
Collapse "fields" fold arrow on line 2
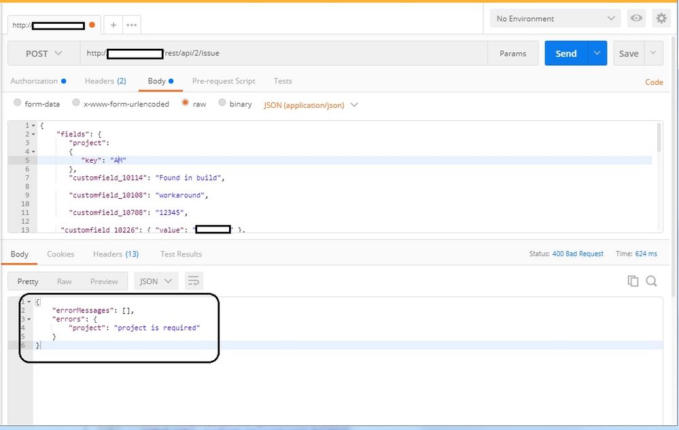[x=33, y=134]
